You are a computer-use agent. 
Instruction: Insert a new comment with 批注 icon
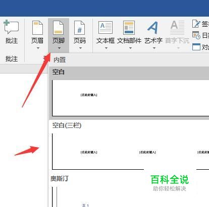(11, 27)
